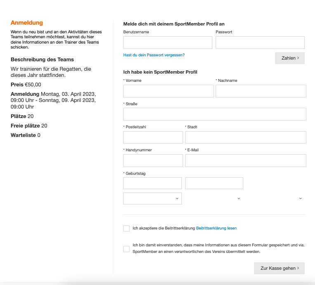Check 'Ich akzeptiere die Beitrittserklärung' checkbox
This screenshot has height=285, width=315.
[126, 228]
